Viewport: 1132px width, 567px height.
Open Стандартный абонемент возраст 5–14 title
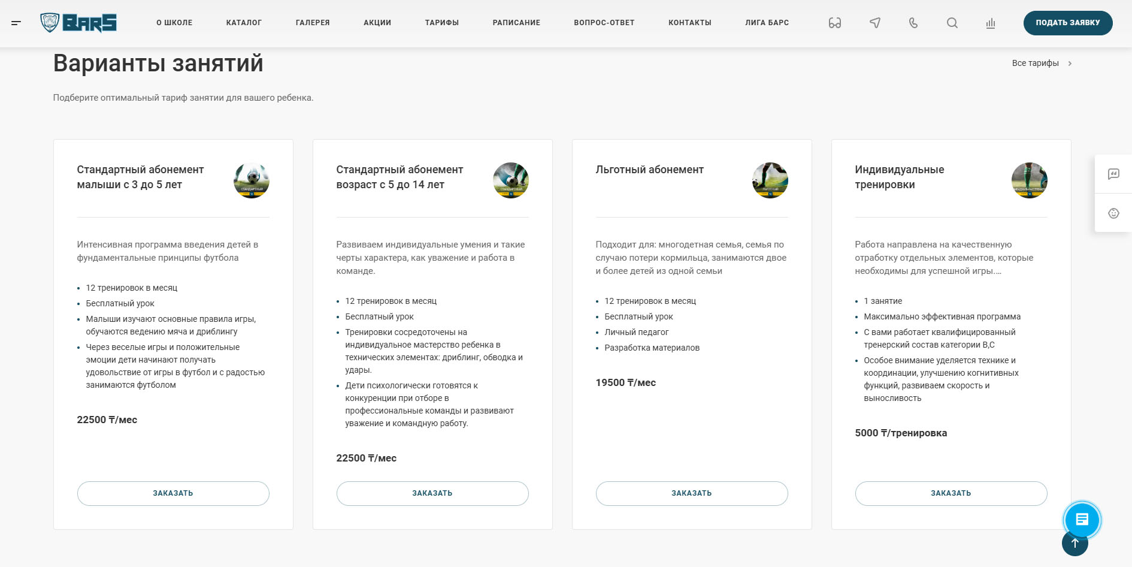[x=399, y=177]
